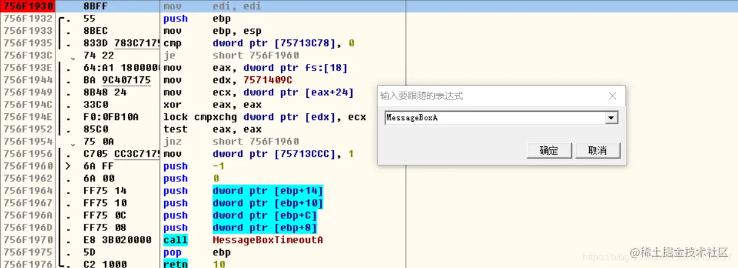This screenshot has width=738, height=268.
Task: Open the expression combo box dropdown arrow
Action: [x=611, y=117]
